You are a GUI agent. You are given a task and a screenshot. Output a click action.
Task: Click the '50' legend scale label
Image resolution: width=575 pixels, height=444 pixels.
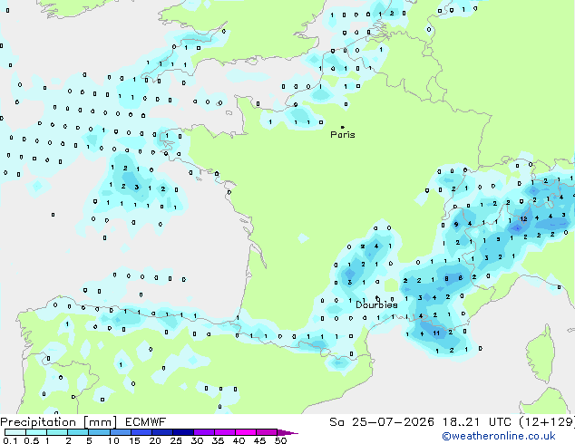tap(280, 440)
